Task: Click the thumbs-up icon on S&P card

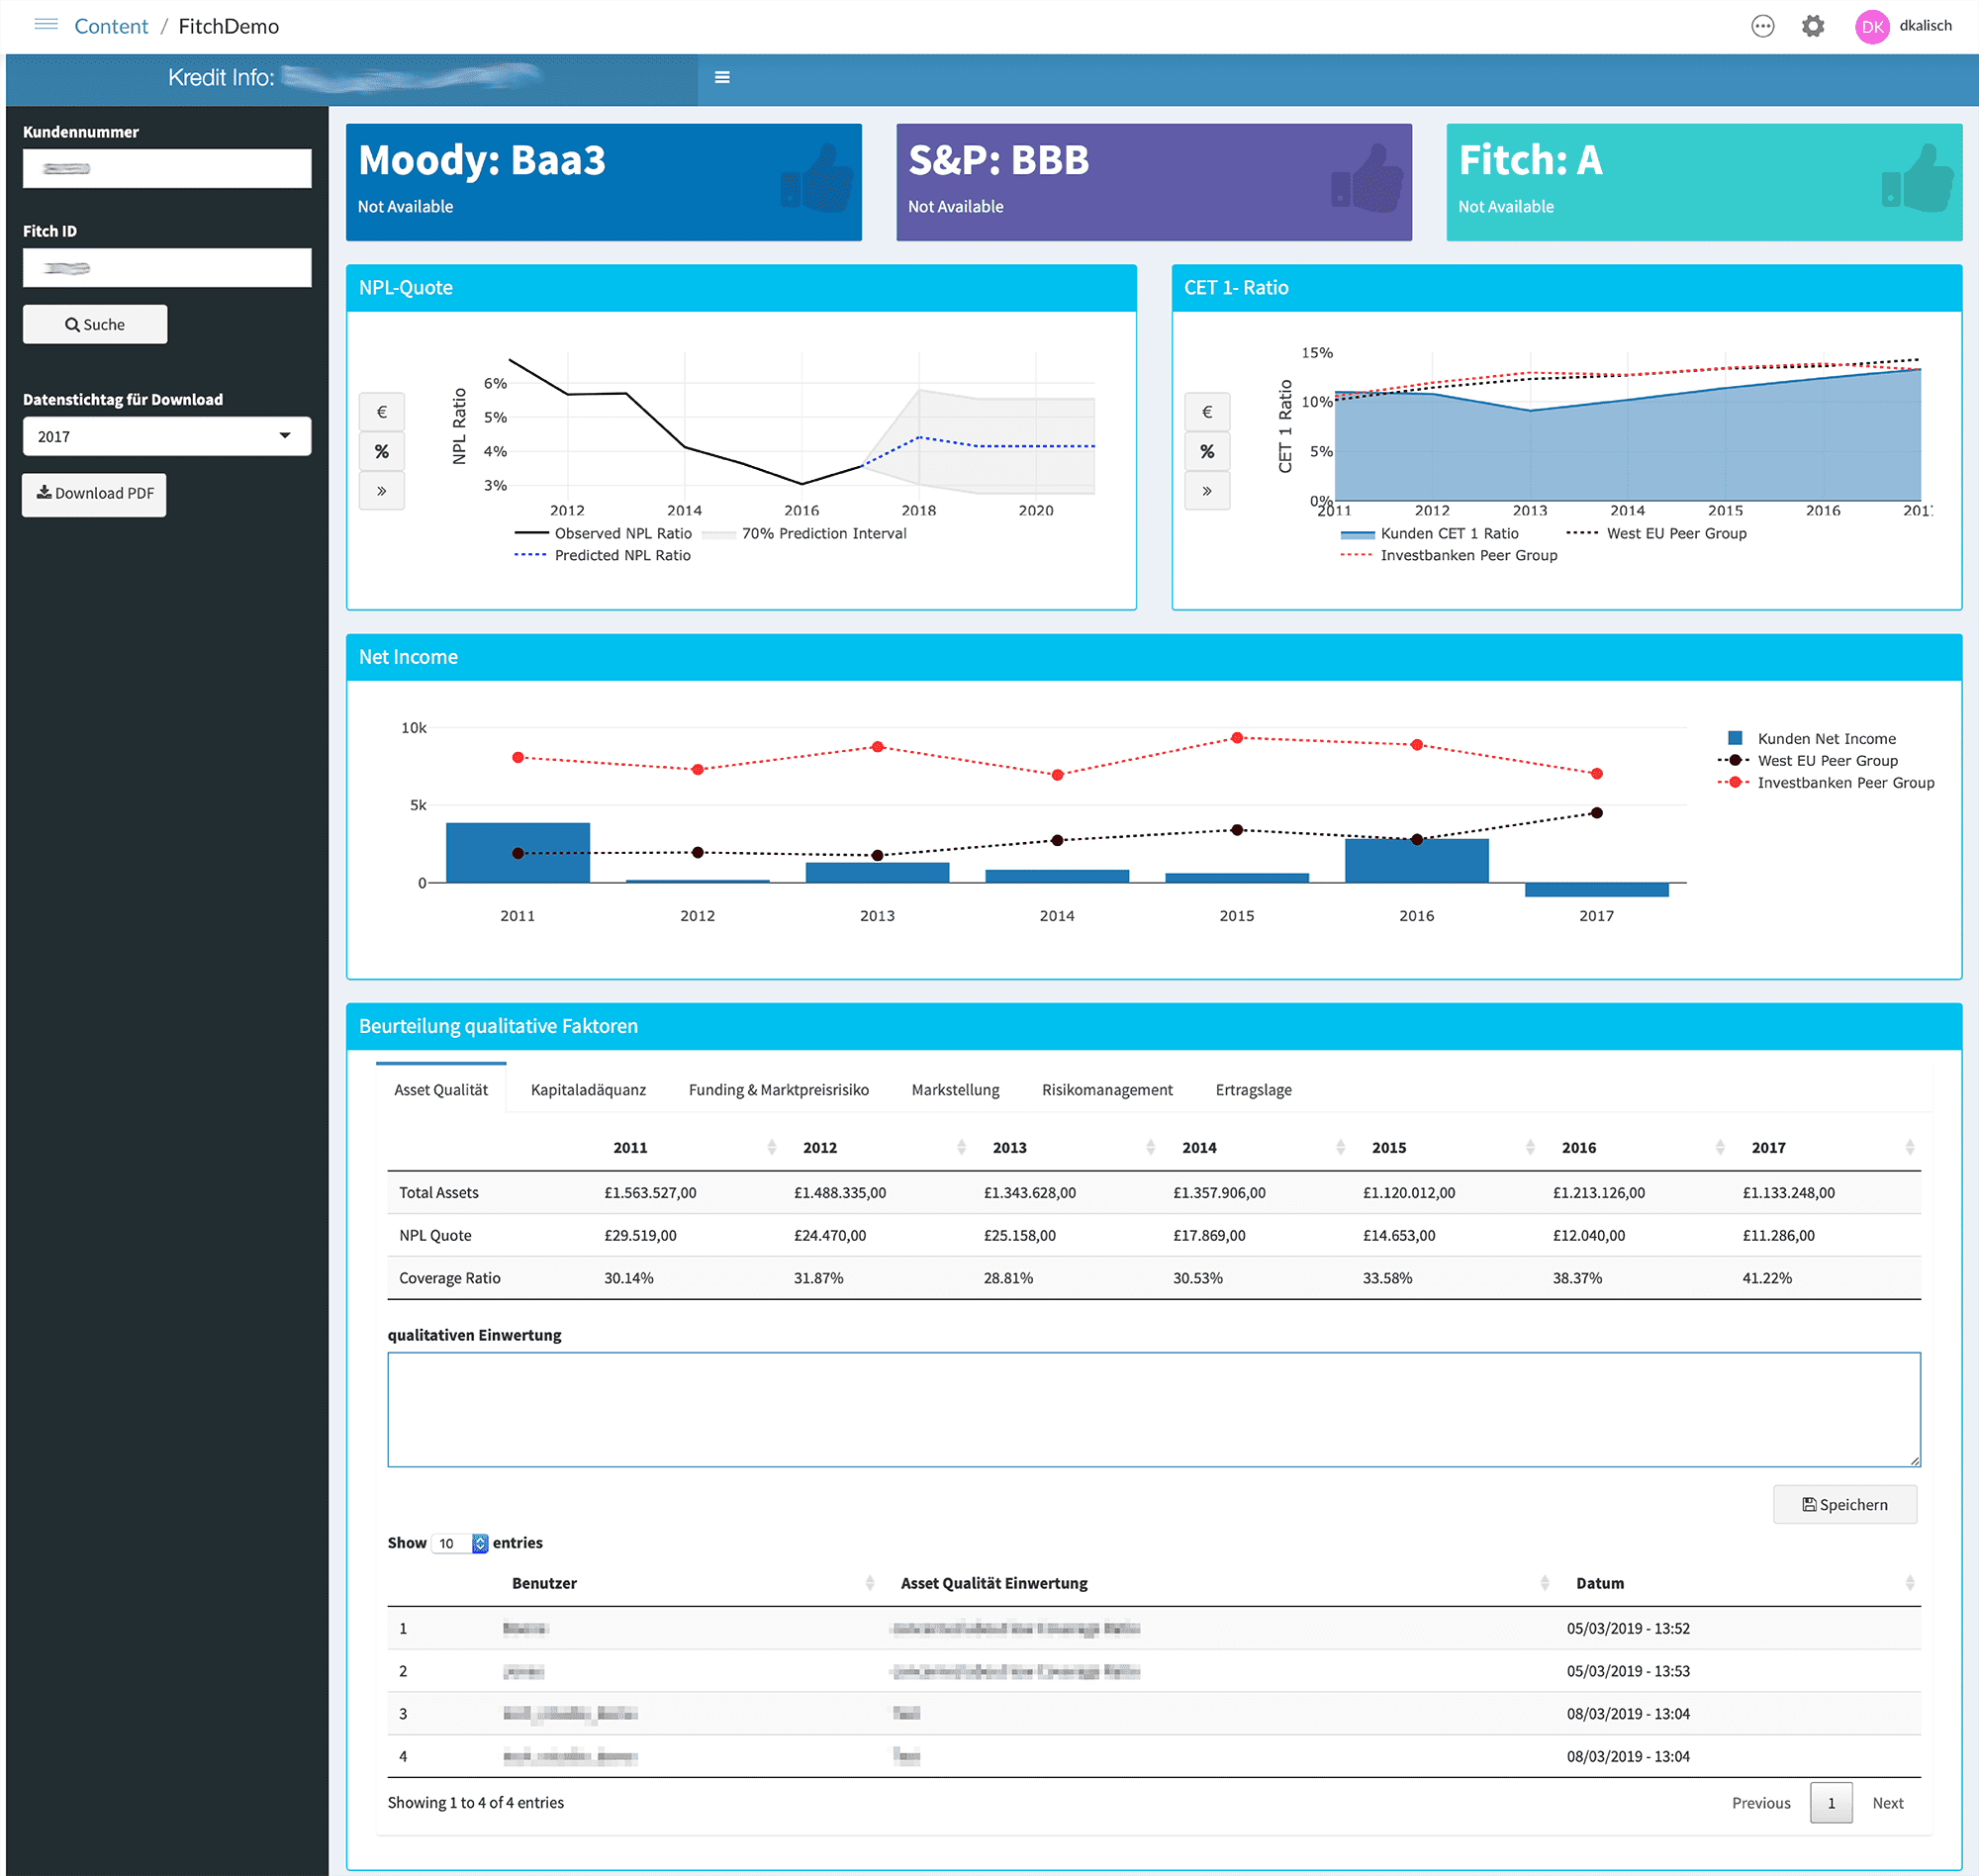Action: 1367,179
